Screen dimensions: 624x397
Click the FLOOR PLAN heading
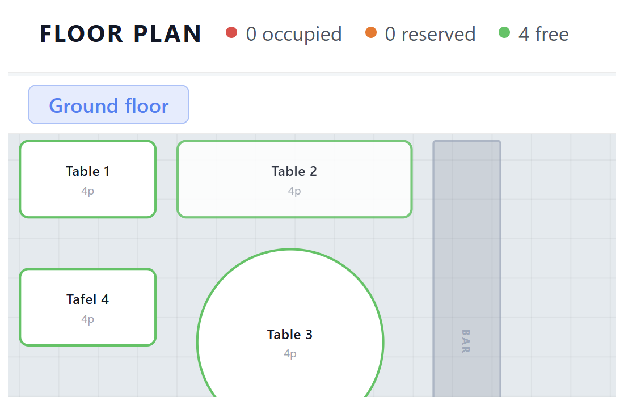(120, 33)
